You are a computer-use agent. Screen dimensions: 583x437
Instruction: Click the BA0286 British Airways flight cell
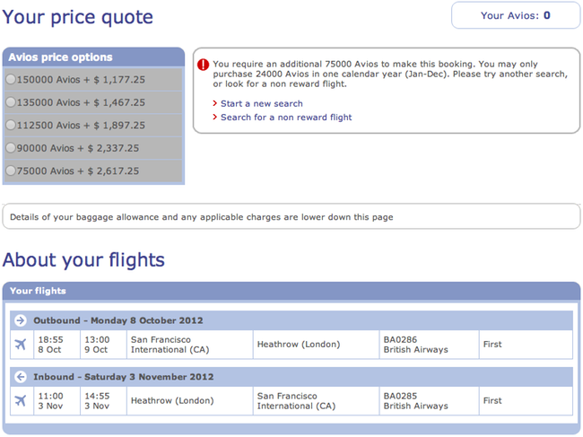tap(429, 345)
